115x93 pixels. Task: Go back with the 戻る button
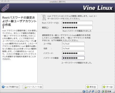coord(91,87)
